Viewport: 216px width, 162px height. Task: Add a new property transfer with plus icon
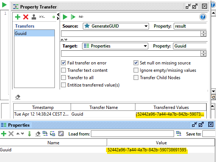18,17
